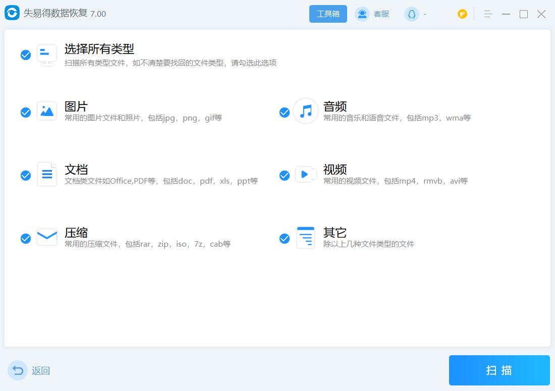Toggle the 其它 category checkbox
This screenshot has width=555, height=391.
coord(284,239)
